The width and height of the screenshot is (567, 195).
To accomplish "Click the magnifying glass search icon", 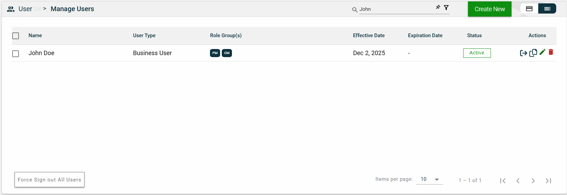I will 355,10.
